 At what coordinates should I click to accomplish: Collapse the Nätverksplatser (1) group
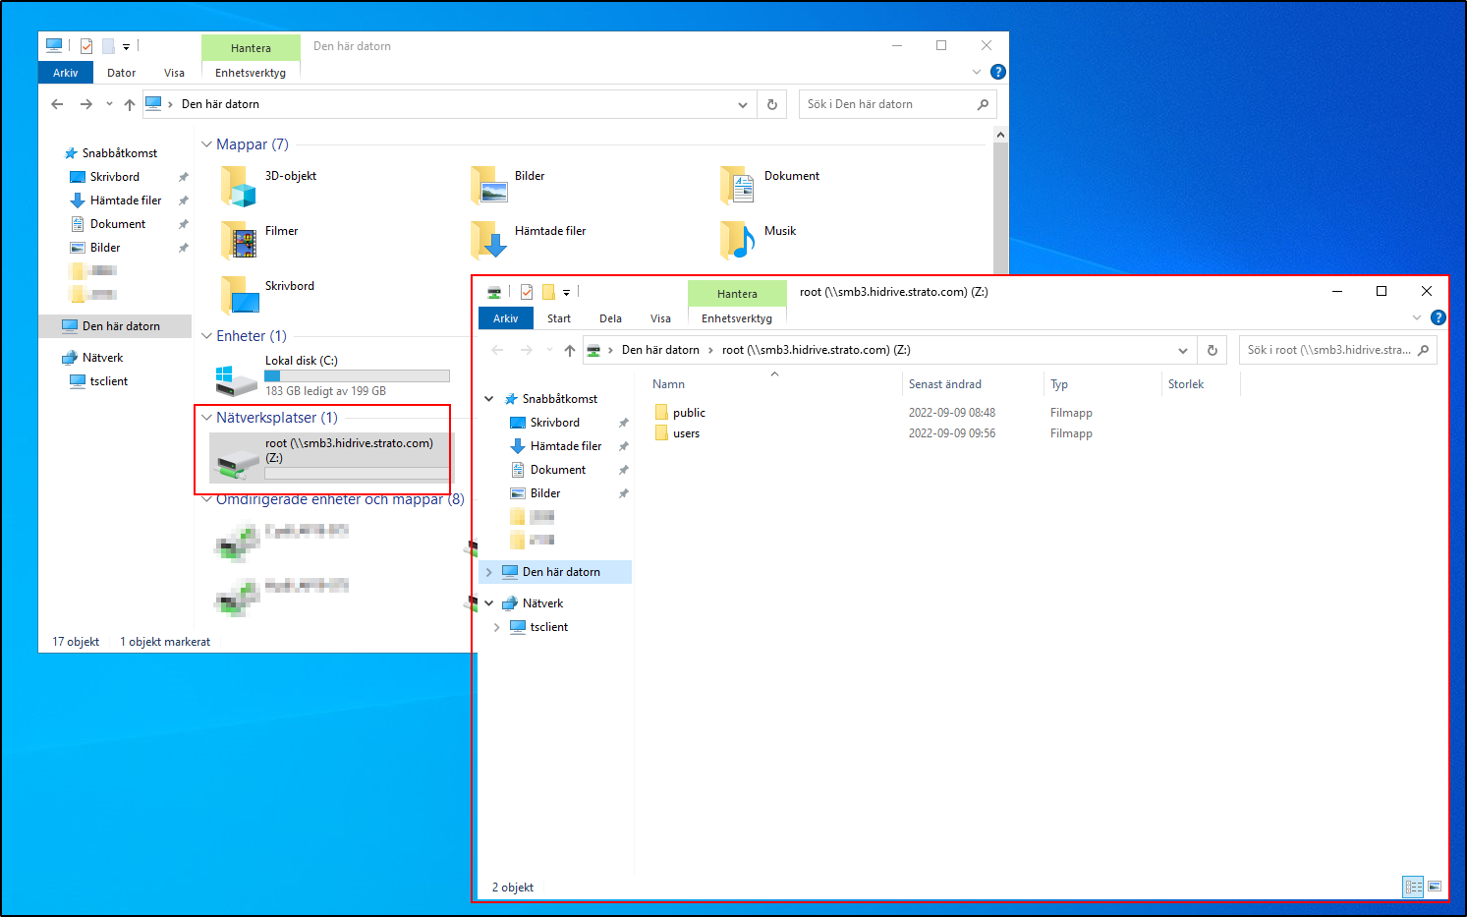[x=207, y=418]
